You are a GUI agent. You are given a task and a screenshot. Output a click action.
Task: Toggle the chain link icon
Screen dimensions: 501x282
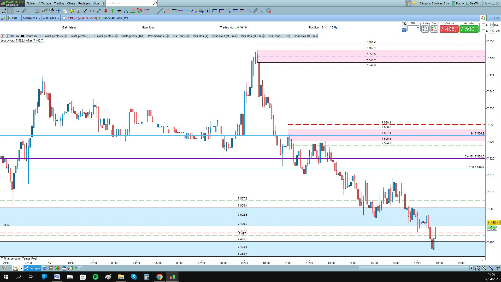pos(9,18)
